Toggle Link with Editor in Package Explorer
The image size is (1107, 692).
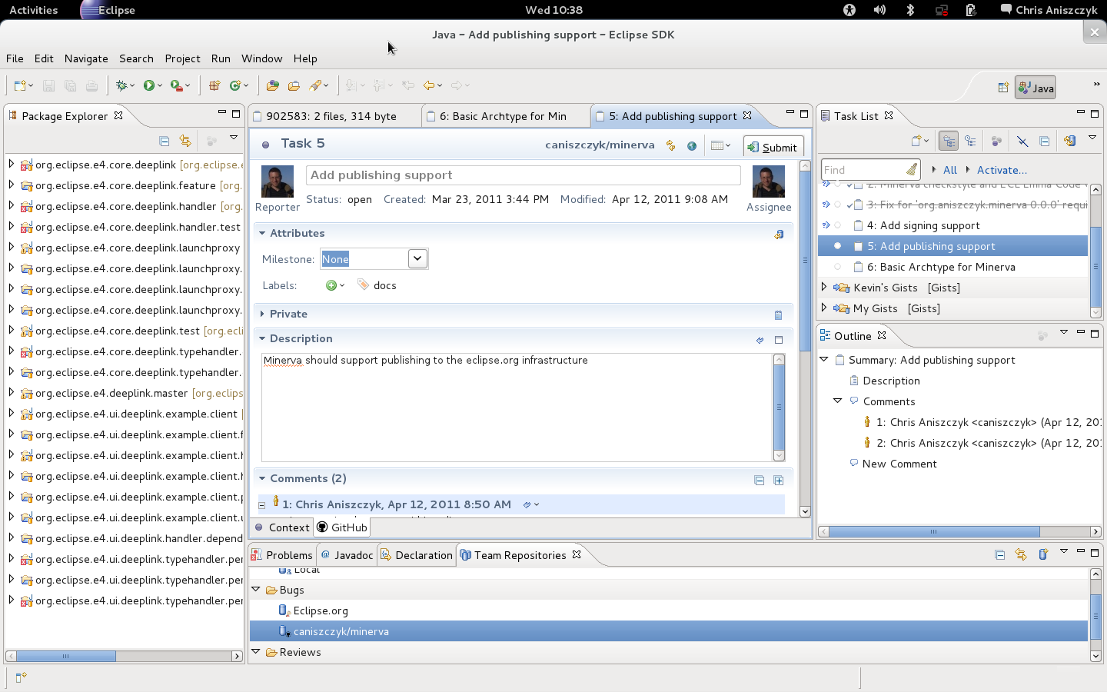185,141
